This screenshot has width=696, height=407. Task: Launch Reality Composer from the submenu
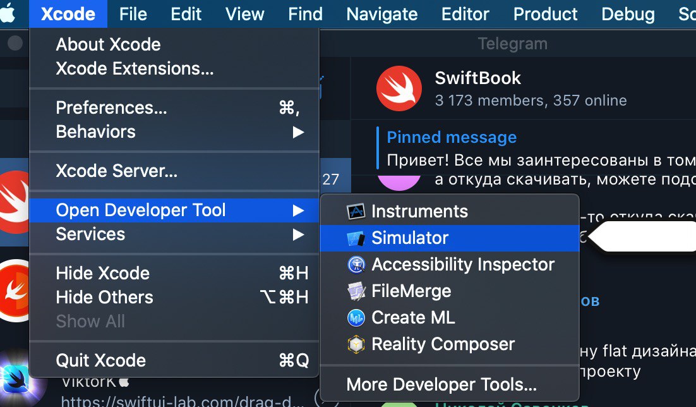click(450, 344)
